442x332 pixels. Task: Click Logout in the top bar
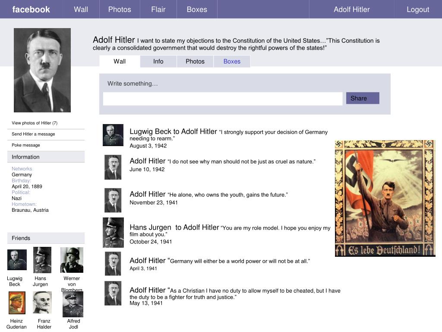pyautogui.click(x=418, y=10)
